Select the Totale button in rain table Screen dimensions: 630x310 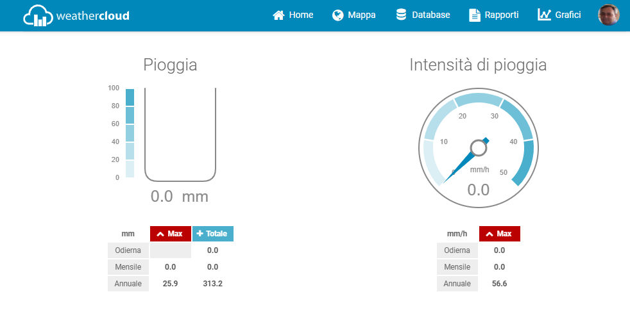[213, 234]
